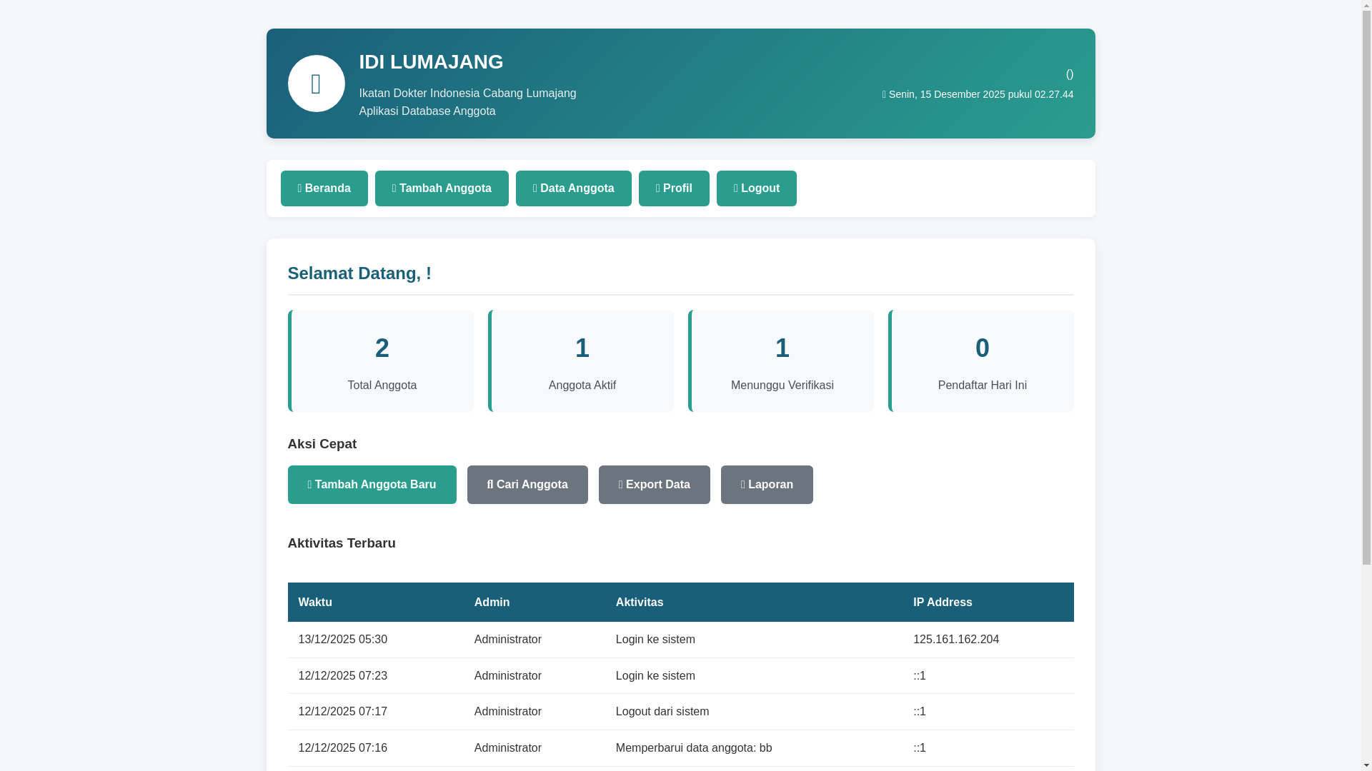Click Logout in the navigation bar

[x=756, y=188]
